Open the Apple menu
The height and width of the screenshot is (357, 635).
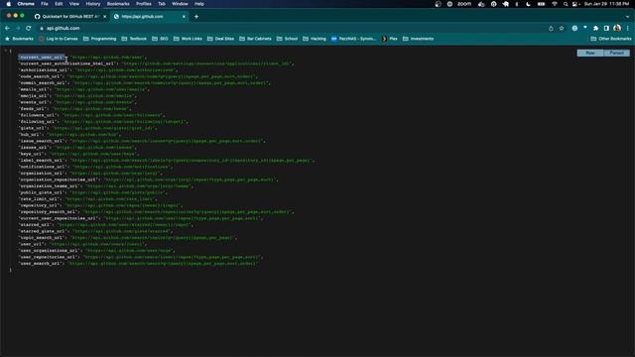click(x=9, y=4)
